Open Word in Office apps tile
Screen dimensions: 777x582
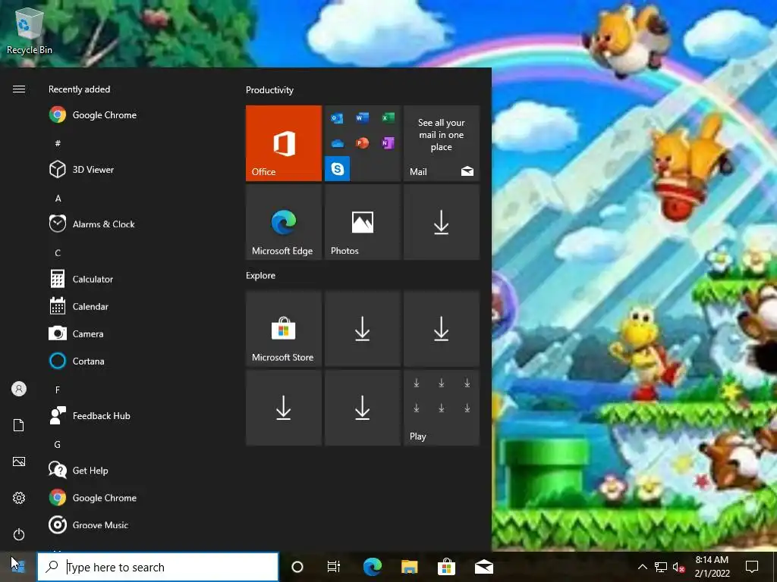(362, 117)
